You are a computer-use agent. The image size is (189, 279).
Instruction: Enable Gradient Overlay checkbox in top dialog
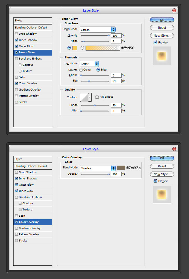[17, 90]
